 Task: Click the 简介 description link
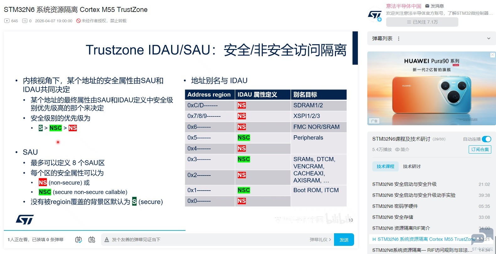(x=405, y=149)
